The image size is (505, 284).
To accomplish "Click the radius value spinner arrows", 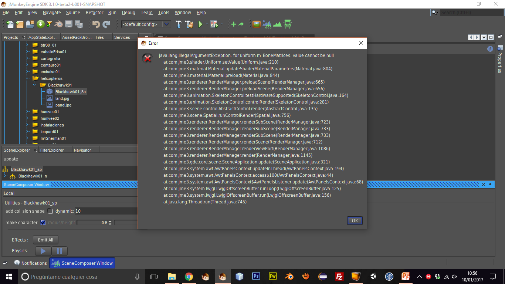I will [110, 223].
